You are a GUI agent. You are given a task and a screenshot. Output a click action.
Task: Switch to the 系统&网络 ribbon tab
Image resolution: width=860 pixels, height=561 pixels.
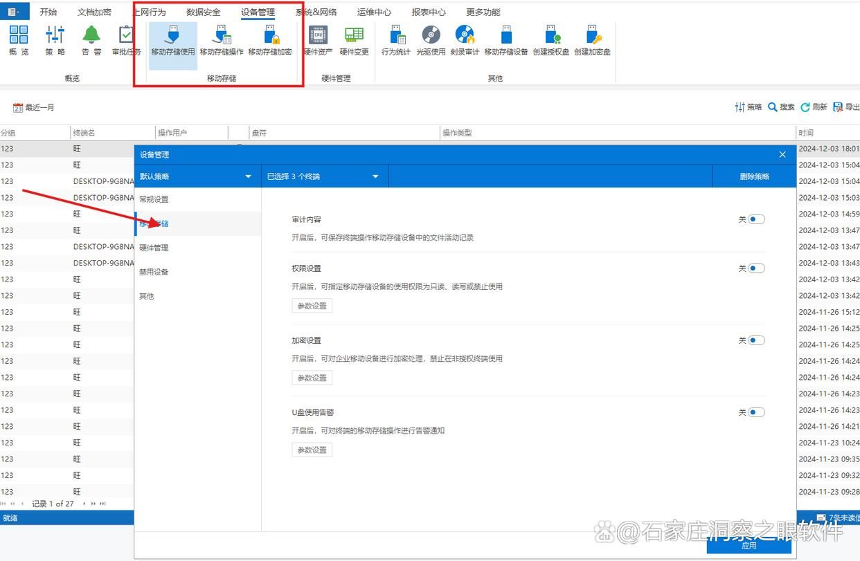(x=316, y=12)
